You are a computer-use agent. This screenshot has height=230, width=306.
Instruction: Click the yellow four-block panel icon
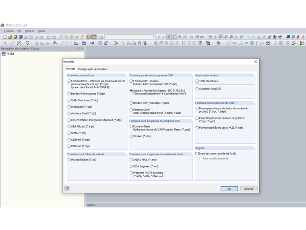[x=268, y=43]
